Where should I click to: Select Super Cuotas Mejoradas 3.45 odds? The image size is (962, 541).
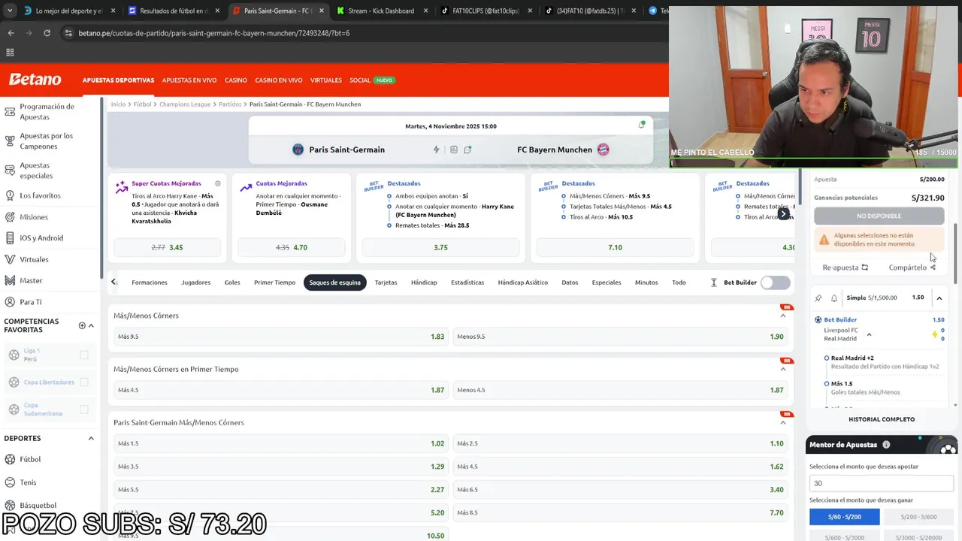(167, 247)
